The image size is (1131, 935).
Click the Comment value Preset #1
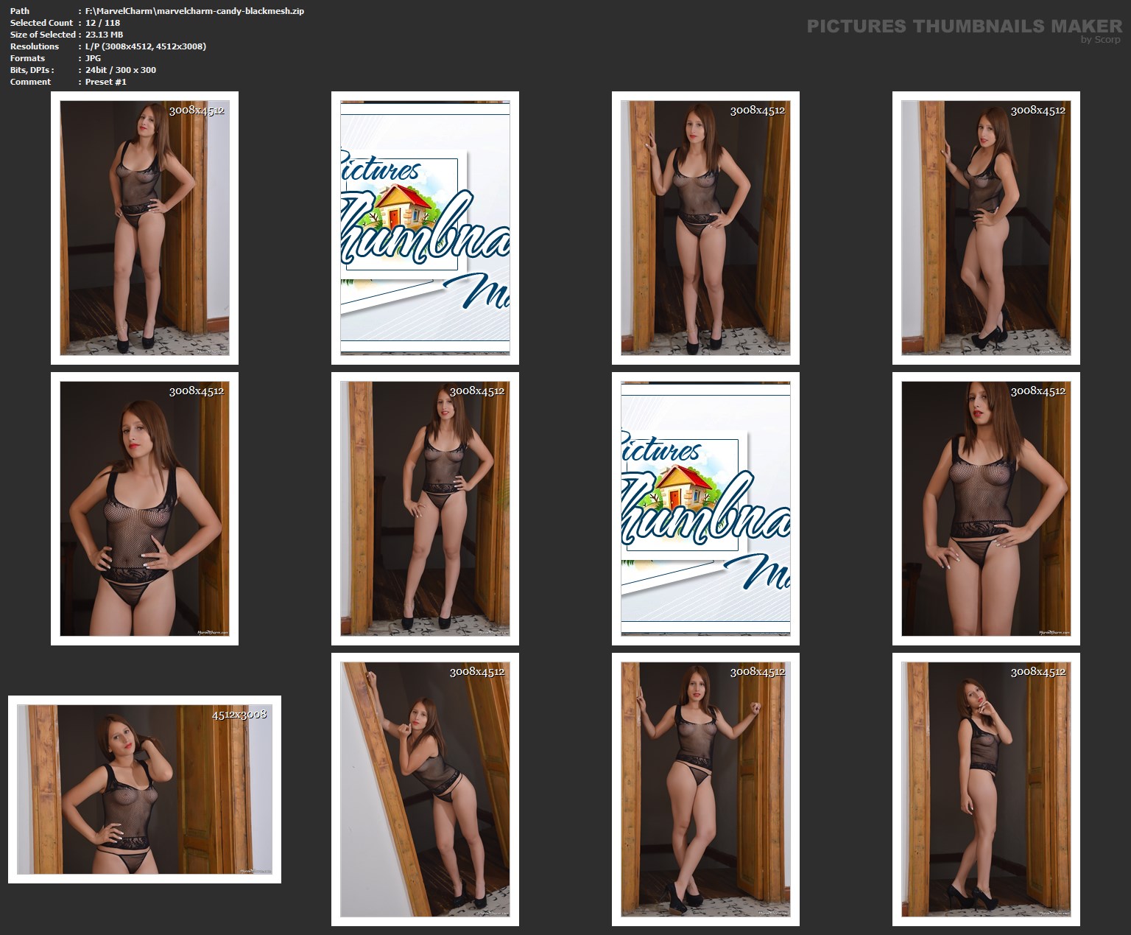click(x=105, y=82)
